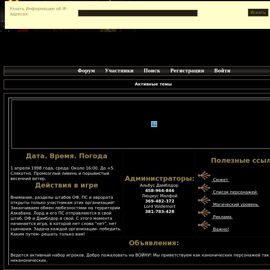Image resolution: width=270 pixels, height=270 pixels.
Task: Click the Ведется активный набор игроков announcement
Action: coord(140,258)
